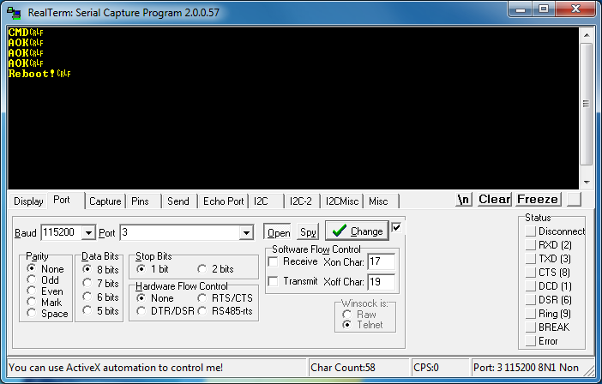Select Mark parity
The width and height of the screenshot is (602, 384).
point(45,303)
